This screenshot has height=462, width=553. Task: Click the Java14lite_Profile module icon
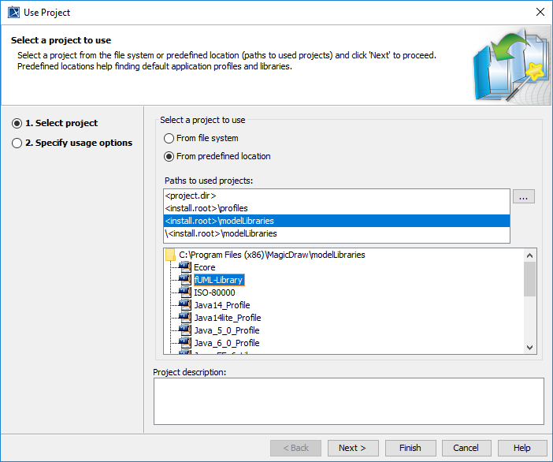(185, 318)
